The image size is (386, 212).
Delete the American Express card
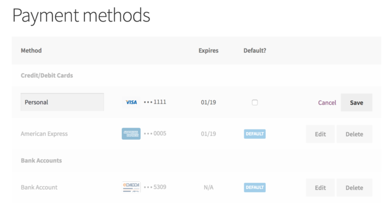pos(354,134)
